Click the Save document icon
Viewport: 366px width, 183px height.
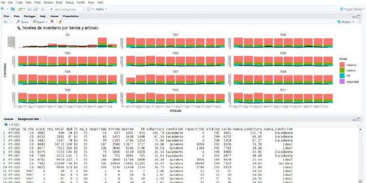click(29, 9)
